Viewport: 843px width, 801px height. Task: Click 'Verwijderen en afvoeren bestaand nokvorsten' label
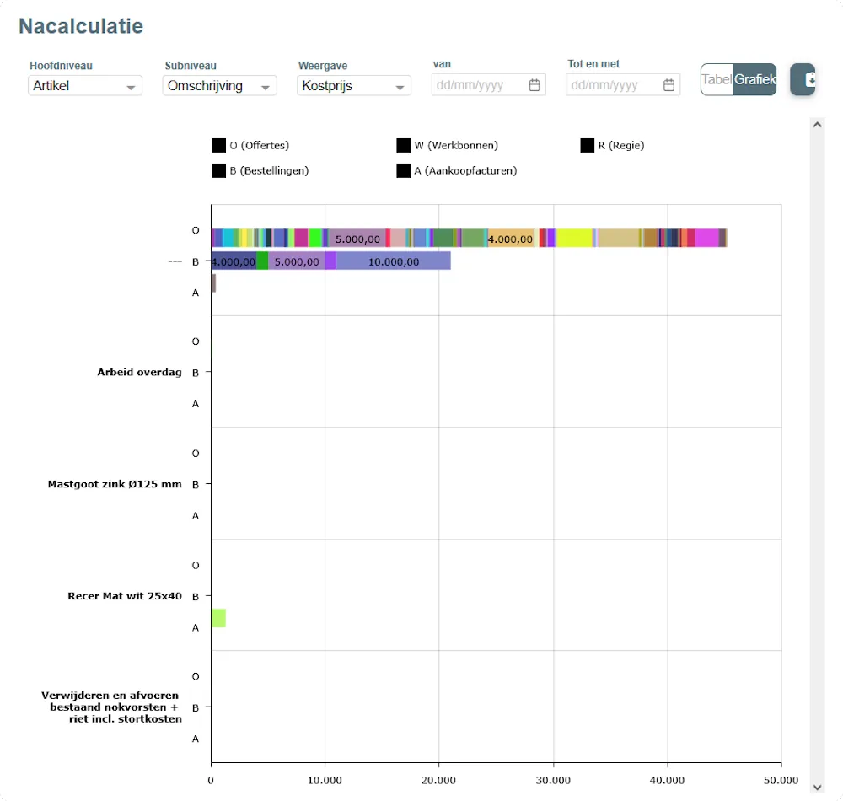click(x=111, y=707)
